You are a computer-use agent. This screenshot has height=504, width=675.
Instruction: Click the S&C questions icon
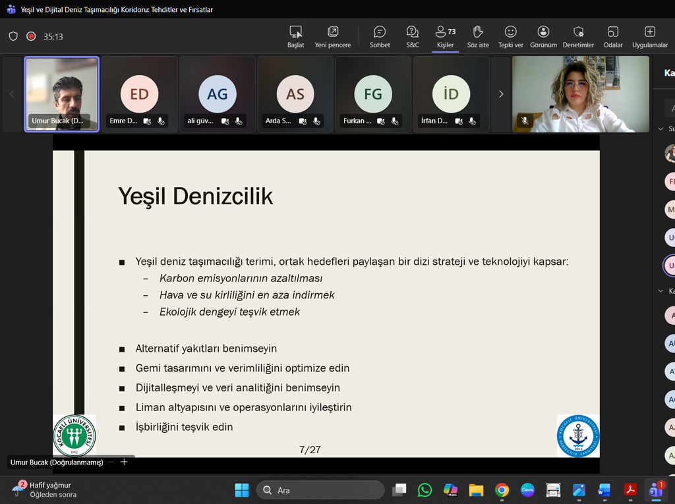[412, 36]
